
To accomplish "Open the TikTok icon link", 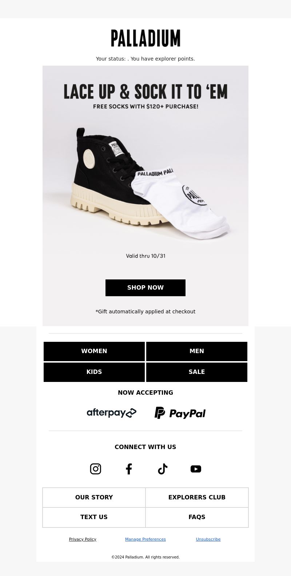I will click(x=162, y=469).
